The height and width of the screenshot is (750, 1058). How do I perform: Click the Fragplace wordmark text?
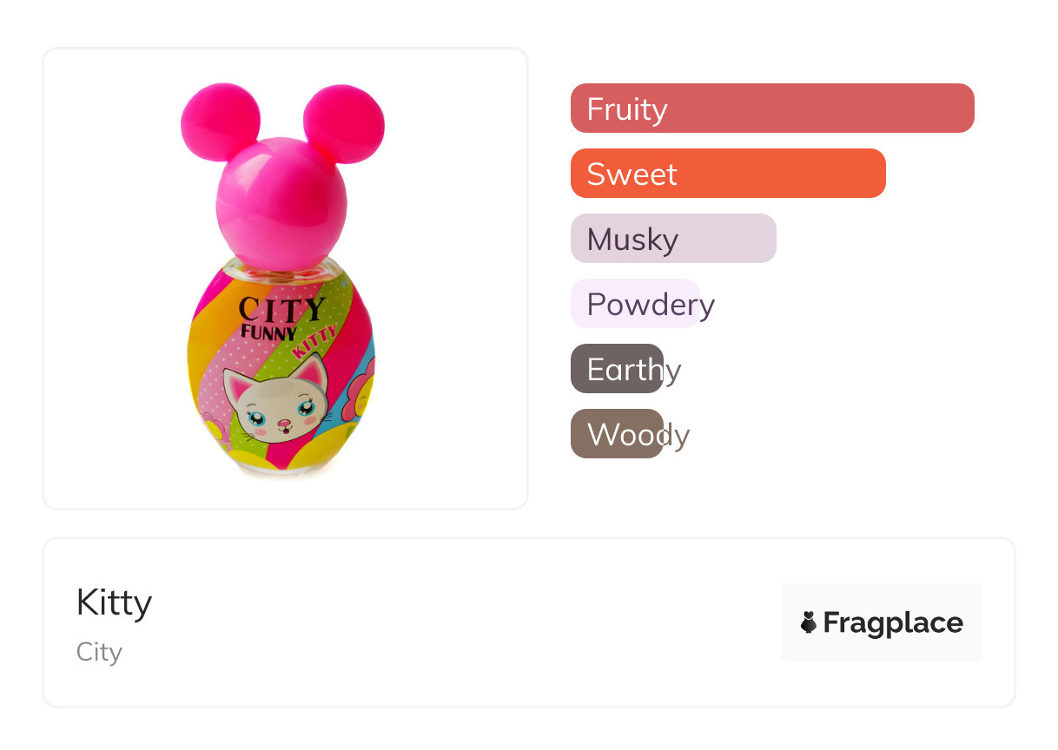coord(893,623)
